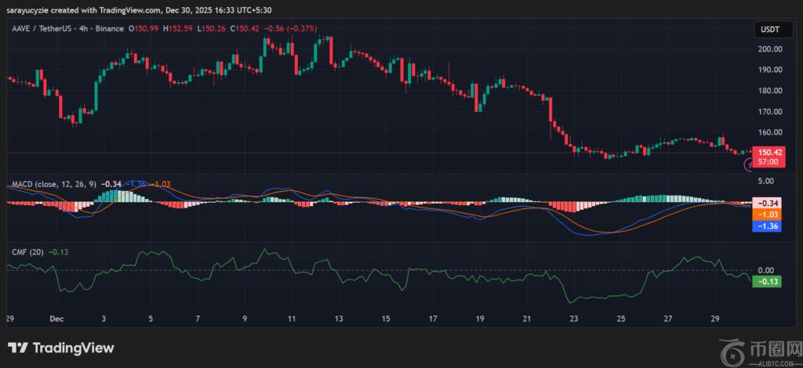
Task: Click the TradingView logo icon
Action: pos(18,348)
